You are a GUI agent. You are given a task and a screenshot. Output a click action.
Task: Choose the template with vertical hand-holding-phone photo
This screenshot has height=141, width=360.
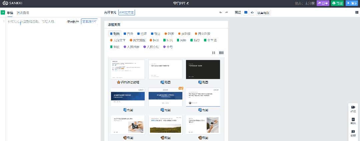(x=203, y=125)
